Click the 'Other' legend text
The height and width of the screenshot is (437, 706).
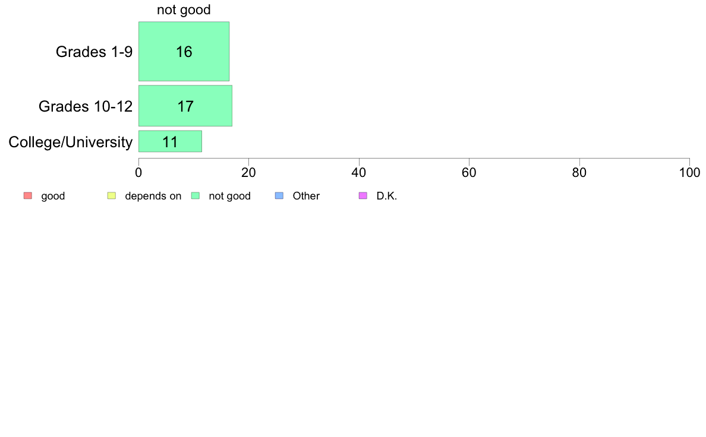(x=306, y=196)
